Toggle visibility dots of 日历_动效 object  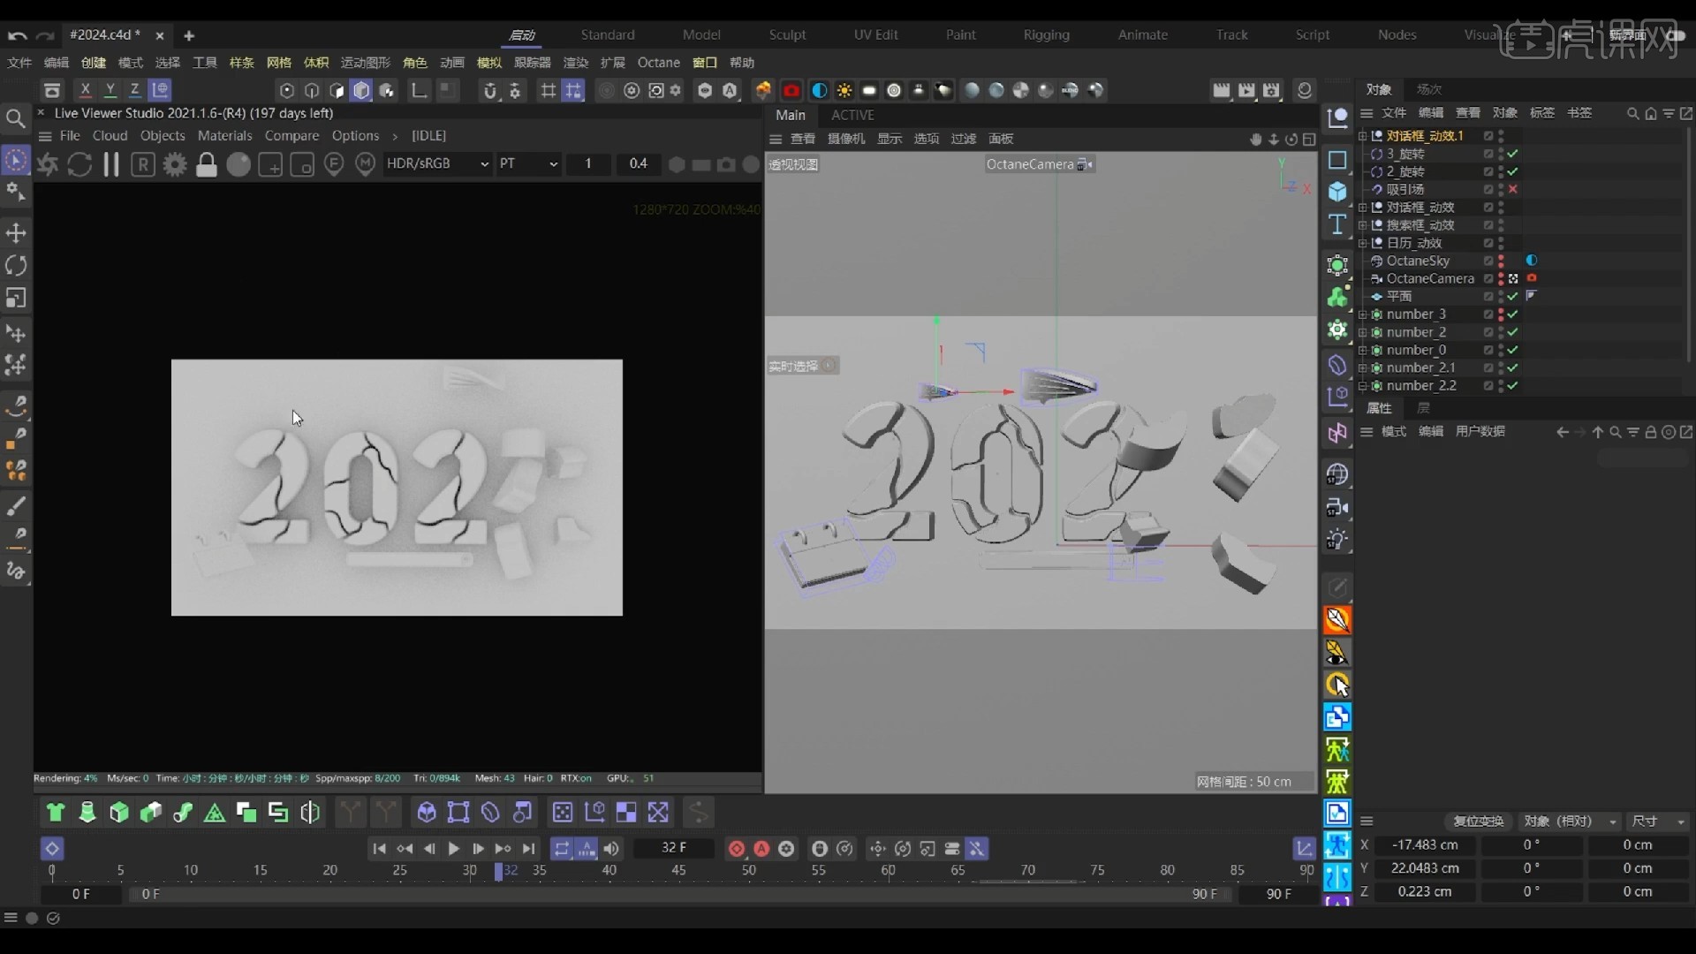1501,243
